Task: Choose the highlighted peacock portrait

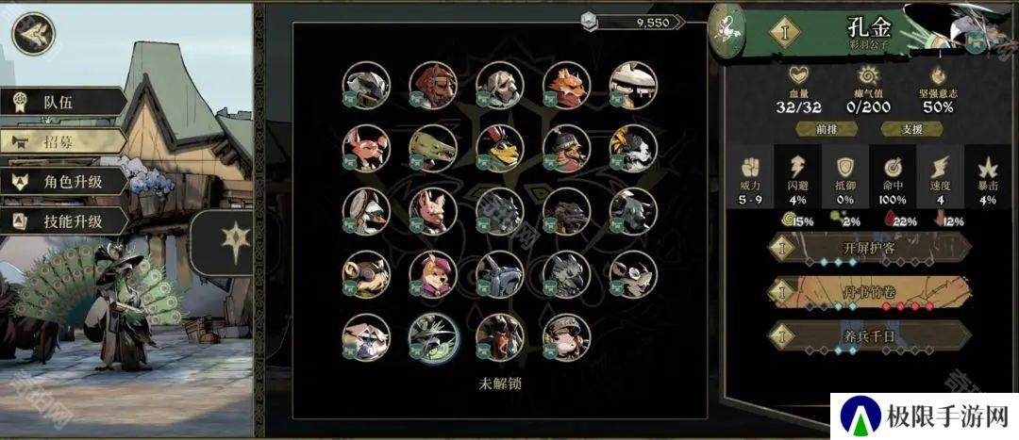Action: click(433, 337)
